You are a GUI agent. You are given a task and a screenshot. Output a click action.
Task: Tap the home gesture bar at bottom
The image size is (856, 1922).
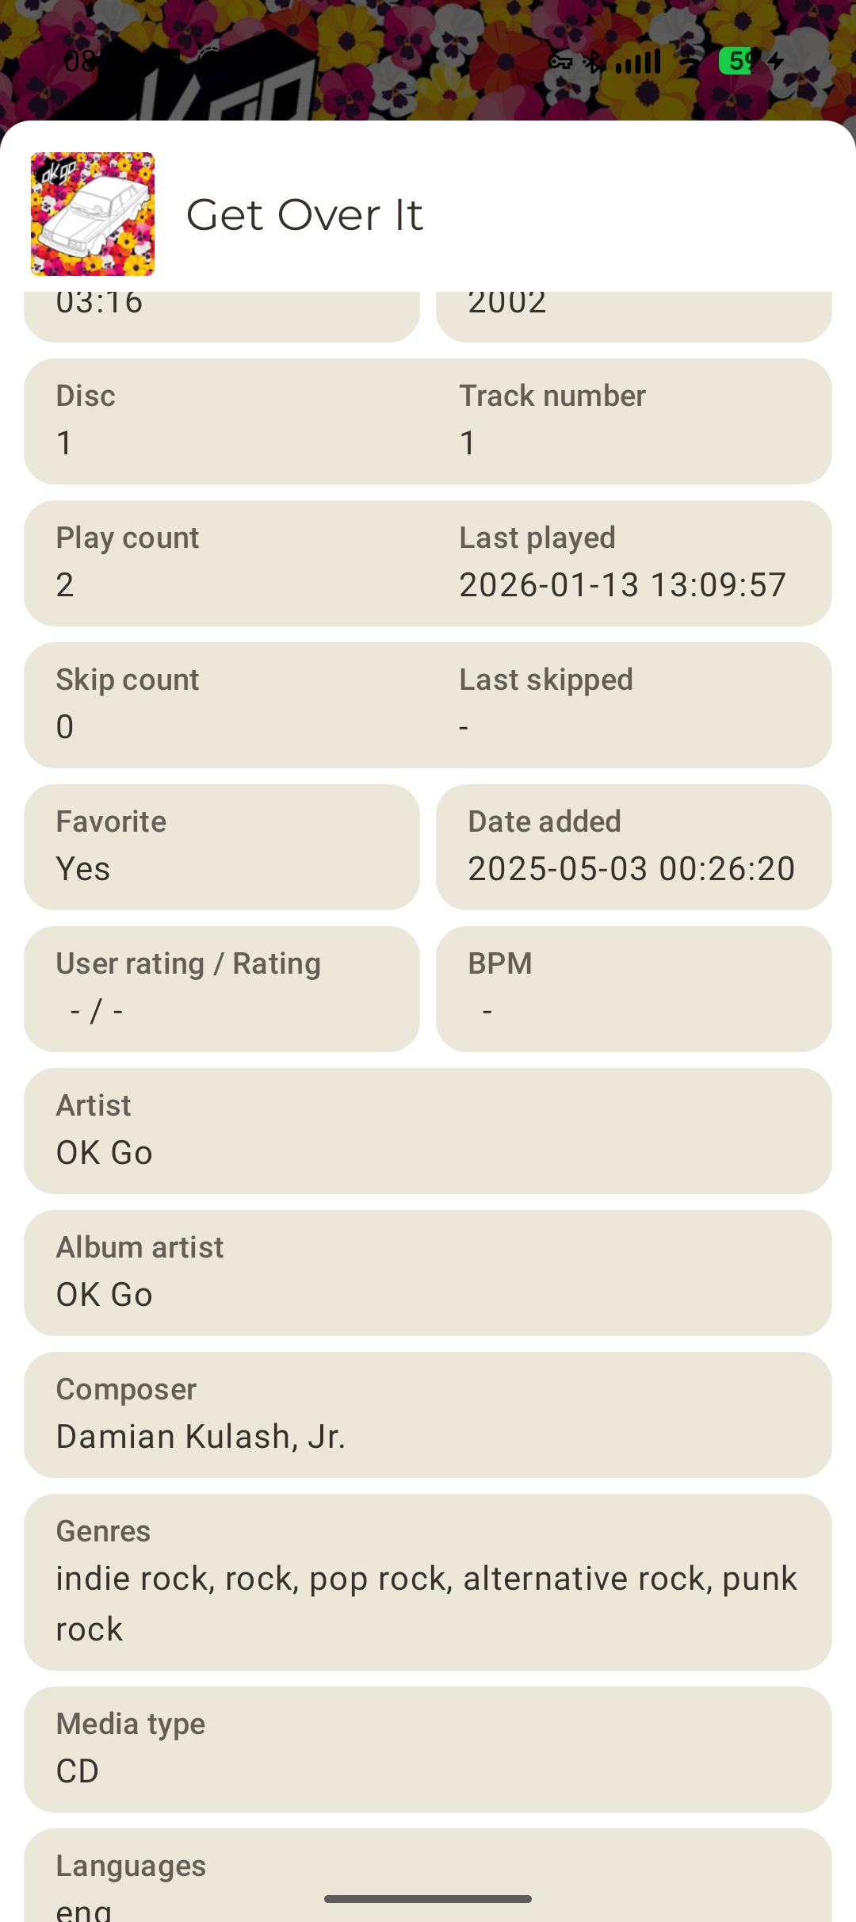428,1899
